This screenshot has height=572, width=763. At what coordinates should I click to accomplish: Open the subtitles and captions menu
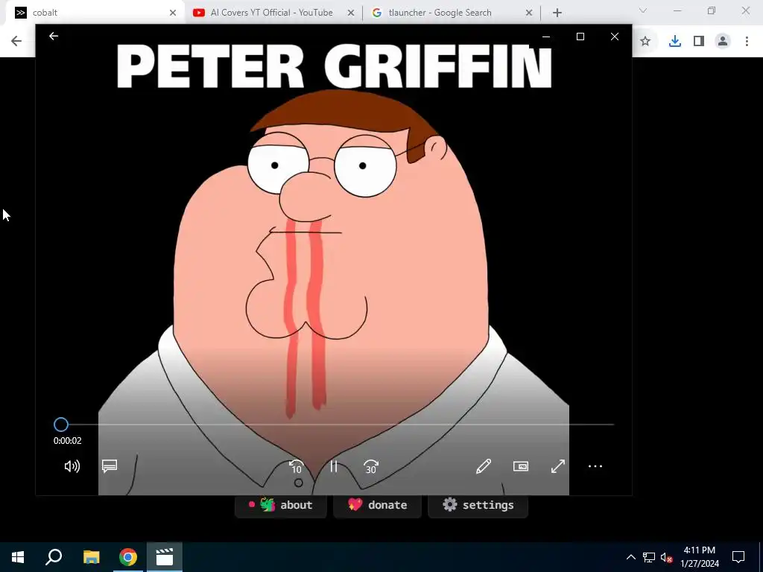[110, 466]
